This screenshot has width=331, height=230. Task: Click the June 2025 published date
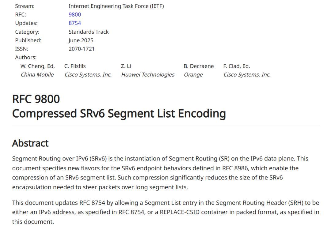(x=81, y=40)
